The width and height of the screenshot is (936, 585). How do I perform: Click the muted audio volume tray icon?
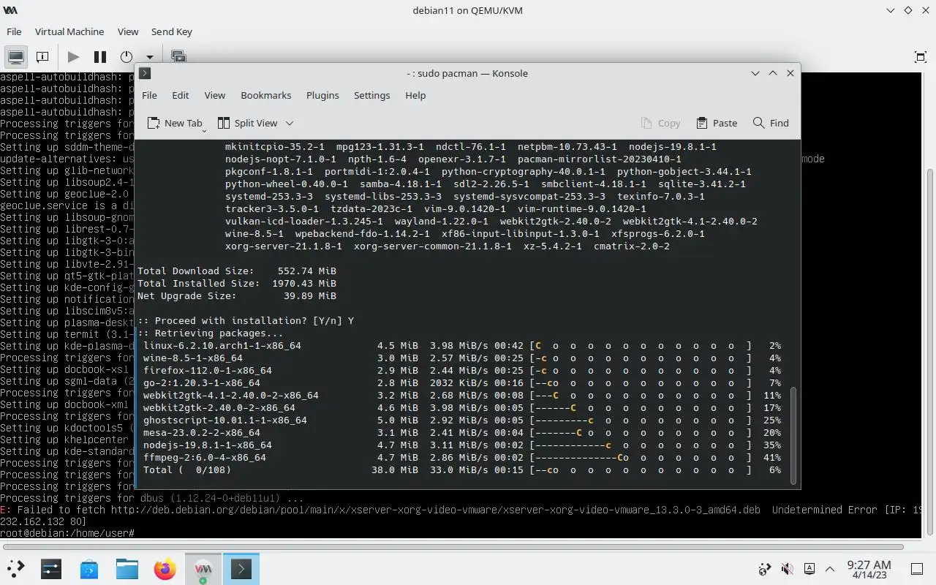pos(787,569)
